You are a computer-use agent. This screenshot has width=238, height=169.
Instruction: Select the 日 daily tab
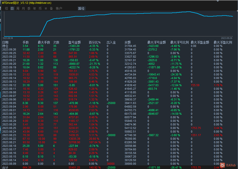[12, 8]
